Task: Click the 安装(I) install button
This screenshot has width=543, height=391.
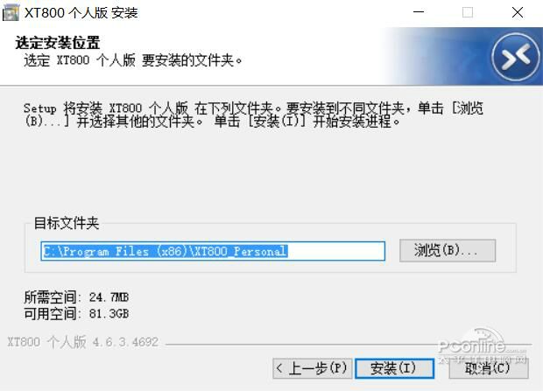Action: 394,368
